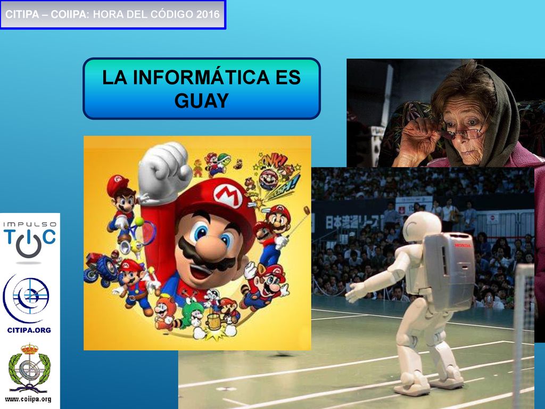Image resolution: width=545 pixels, height=409 pixels.
Task: Click the title box 'LA INFORMÁTICA ES GUAY'
Action: click(x=202, y=89)
